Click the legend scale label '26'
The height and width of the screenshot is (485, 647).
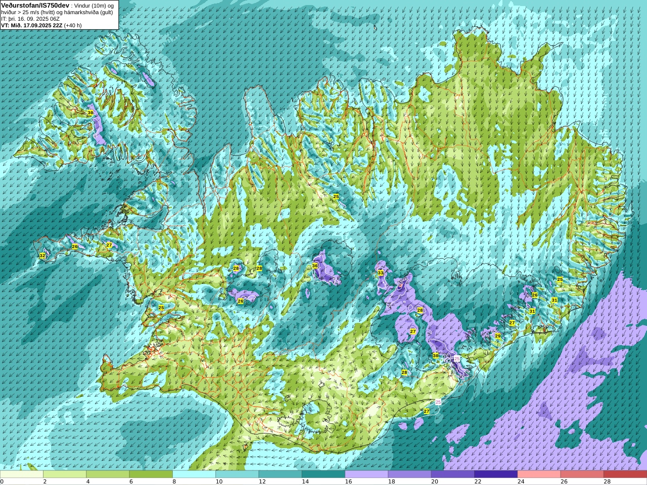564,481
